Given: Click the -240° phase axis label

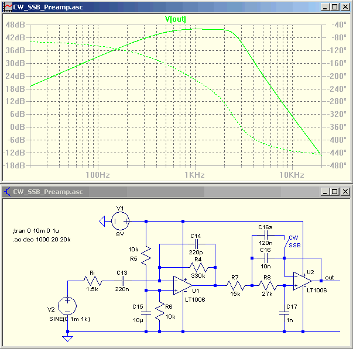Looking at the screenshot, I should pyautogui.click(x=337, y=89).
